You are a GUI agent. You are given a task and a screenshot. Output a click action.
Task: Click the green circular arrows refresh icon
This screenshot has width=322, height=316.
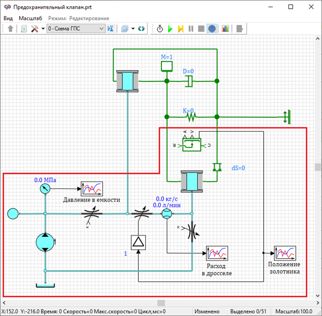click(141, 29)
